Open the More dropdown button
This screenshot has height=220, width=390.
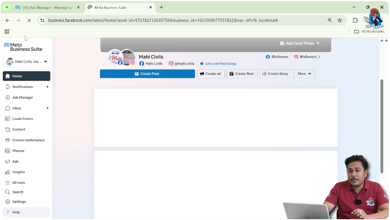(x=304, y=74)
